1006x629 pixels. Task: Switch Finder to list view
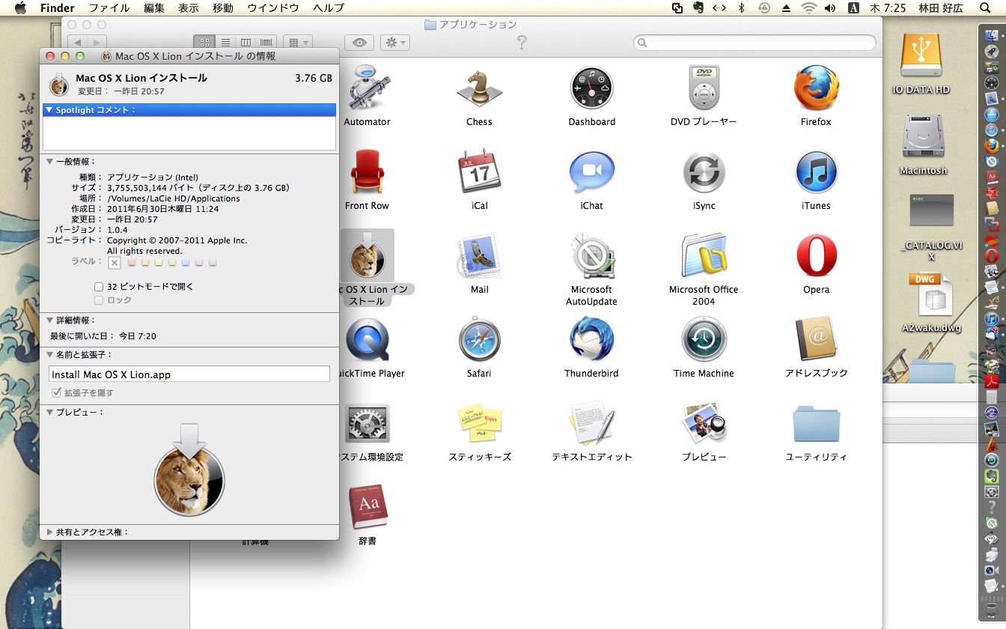(225, 43)
